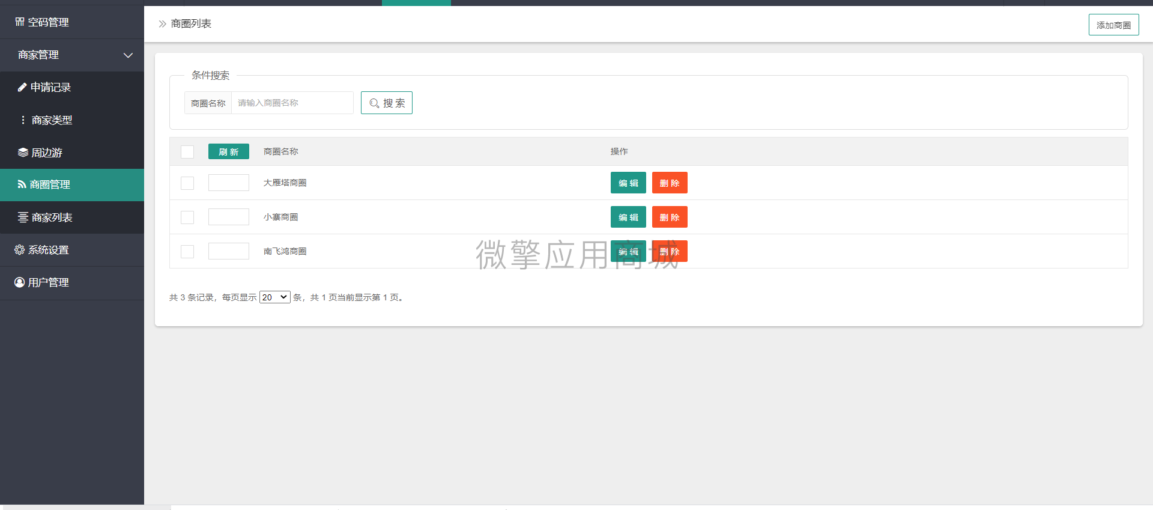The width and height of the screenshot is (1153, 510).
Task: Click the feed icon beside 商圈管理
Action: 22,185
